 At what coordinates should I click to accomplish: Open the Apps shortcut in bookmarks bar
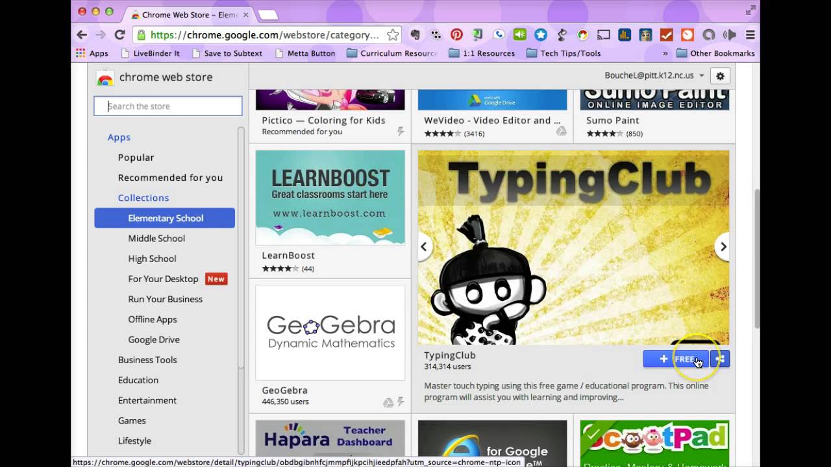[x=92, y=53]
